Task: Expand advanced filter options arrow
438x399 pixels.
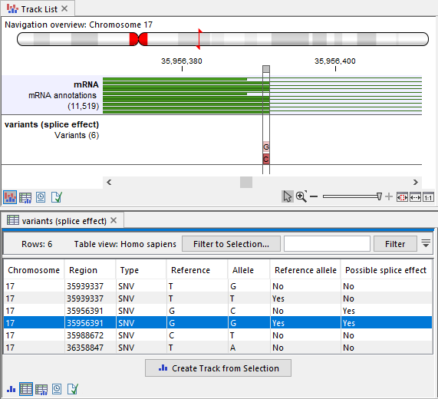Action: 426,243
